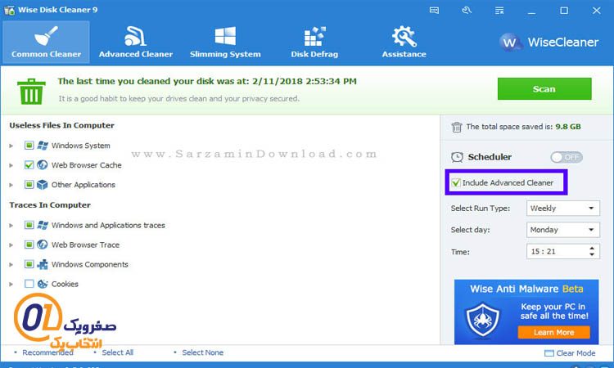614x368 pixels.
Task: Click the Scheduler clock icon
Action: pos(457,157)
